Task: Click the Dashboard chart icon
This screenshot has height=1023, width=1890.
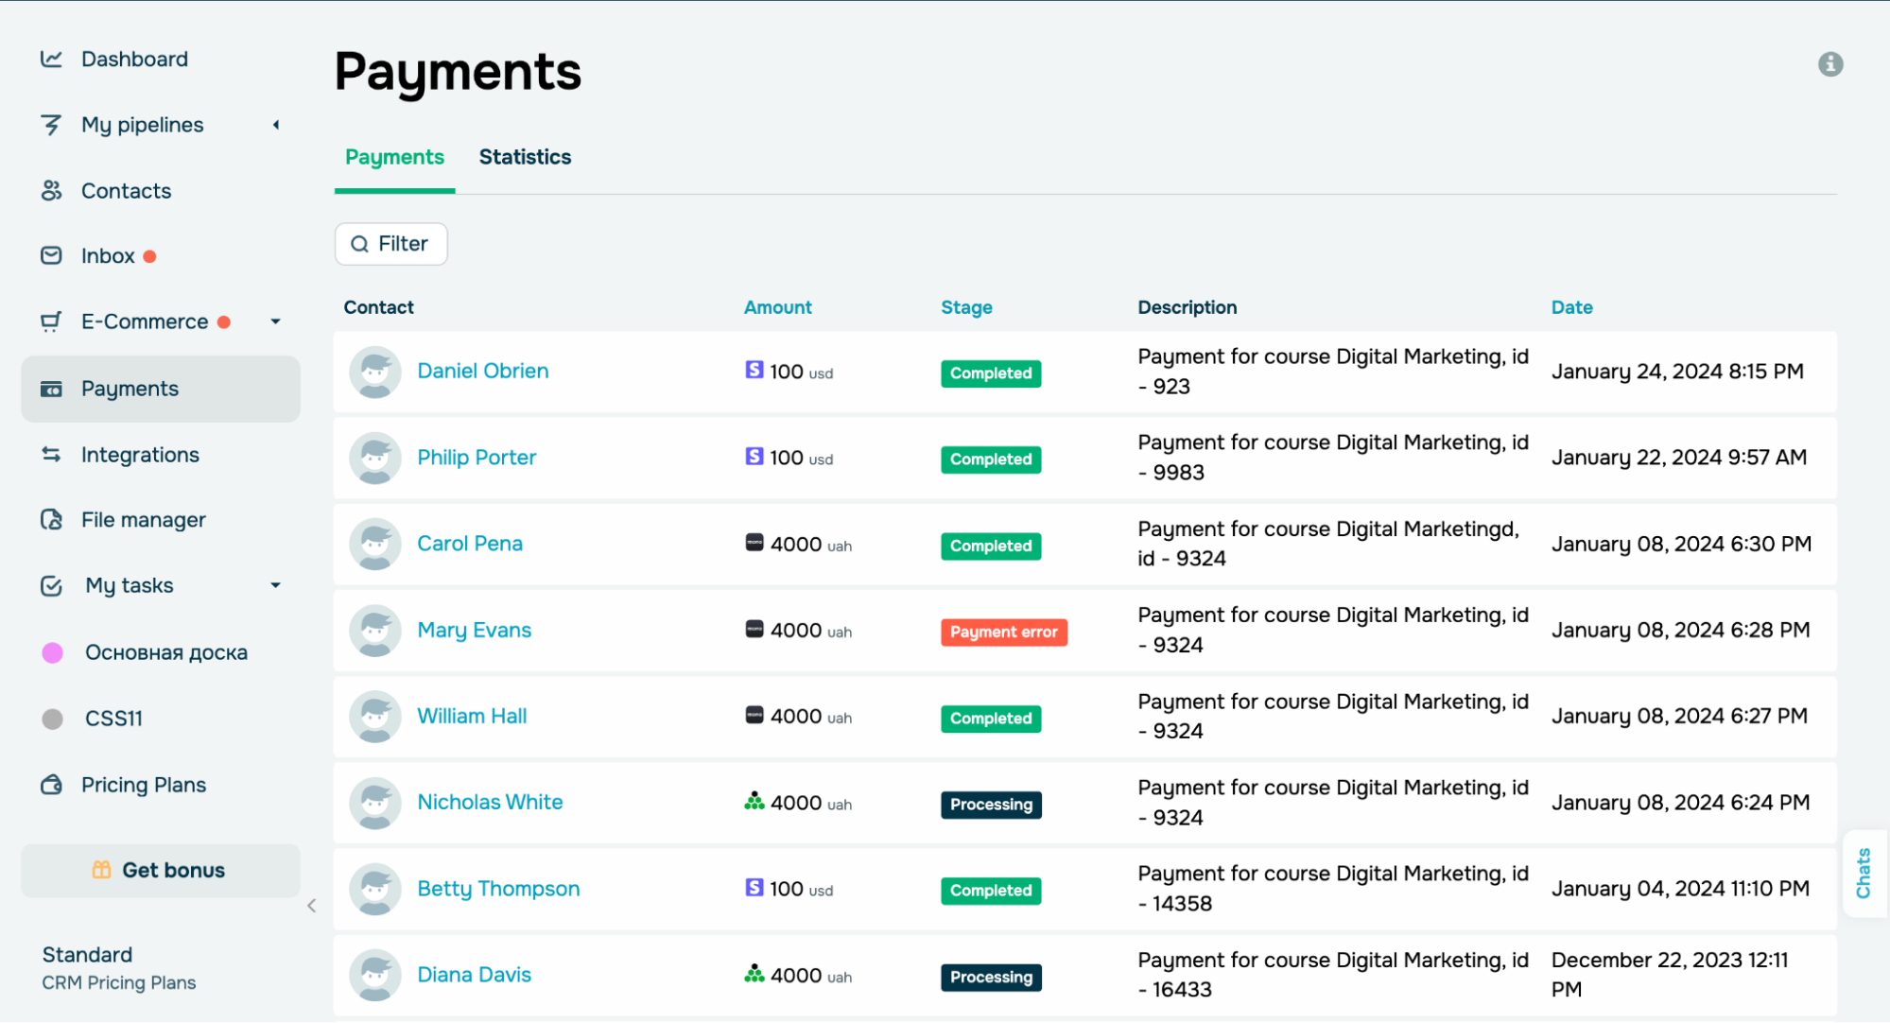Action: 51,59
